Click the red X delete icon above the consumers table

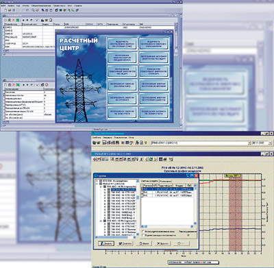pos(14,20)
